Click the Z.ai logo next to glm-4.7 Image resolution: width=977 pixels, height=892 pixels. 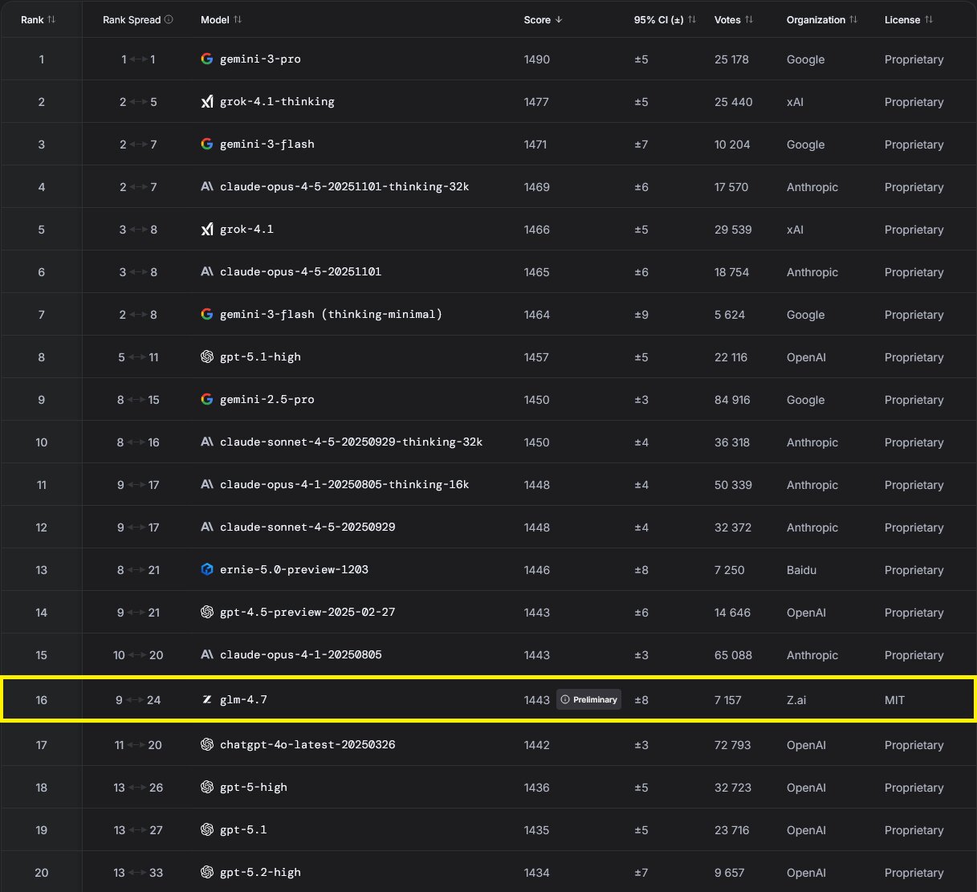[x=207, y=699]
